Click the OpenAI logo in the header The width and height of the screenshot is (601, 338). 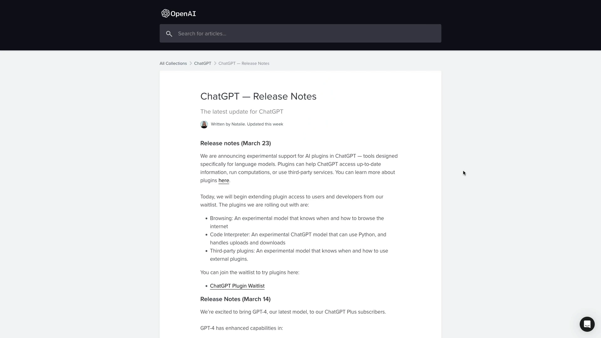point(178,13)
